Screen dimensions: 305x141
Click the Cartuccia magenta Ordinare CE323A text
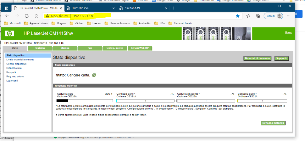pyautogui.click(x=188, y=95)
